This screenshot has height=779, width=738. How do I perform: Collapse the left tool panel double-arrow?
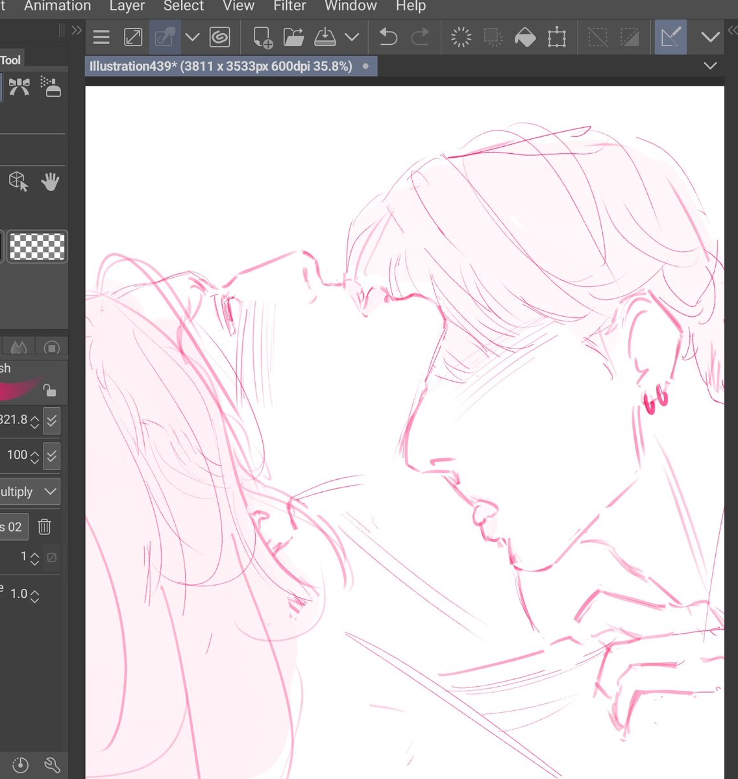[x=77, y=29]
